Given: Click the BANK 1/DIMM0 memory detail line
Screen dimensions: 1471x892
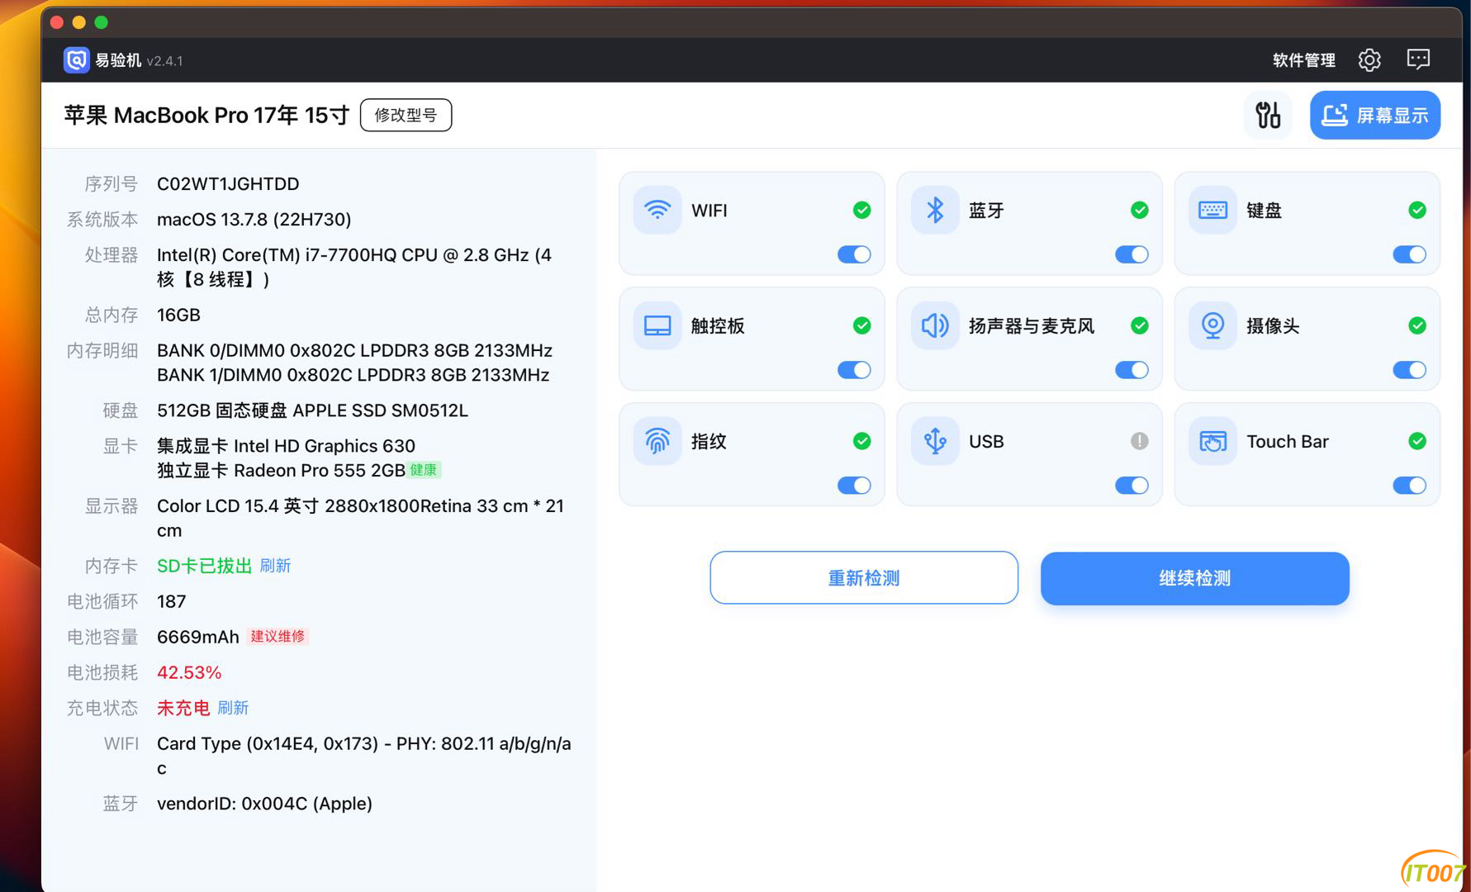Looking at the screenshot, I should point(353,375).
